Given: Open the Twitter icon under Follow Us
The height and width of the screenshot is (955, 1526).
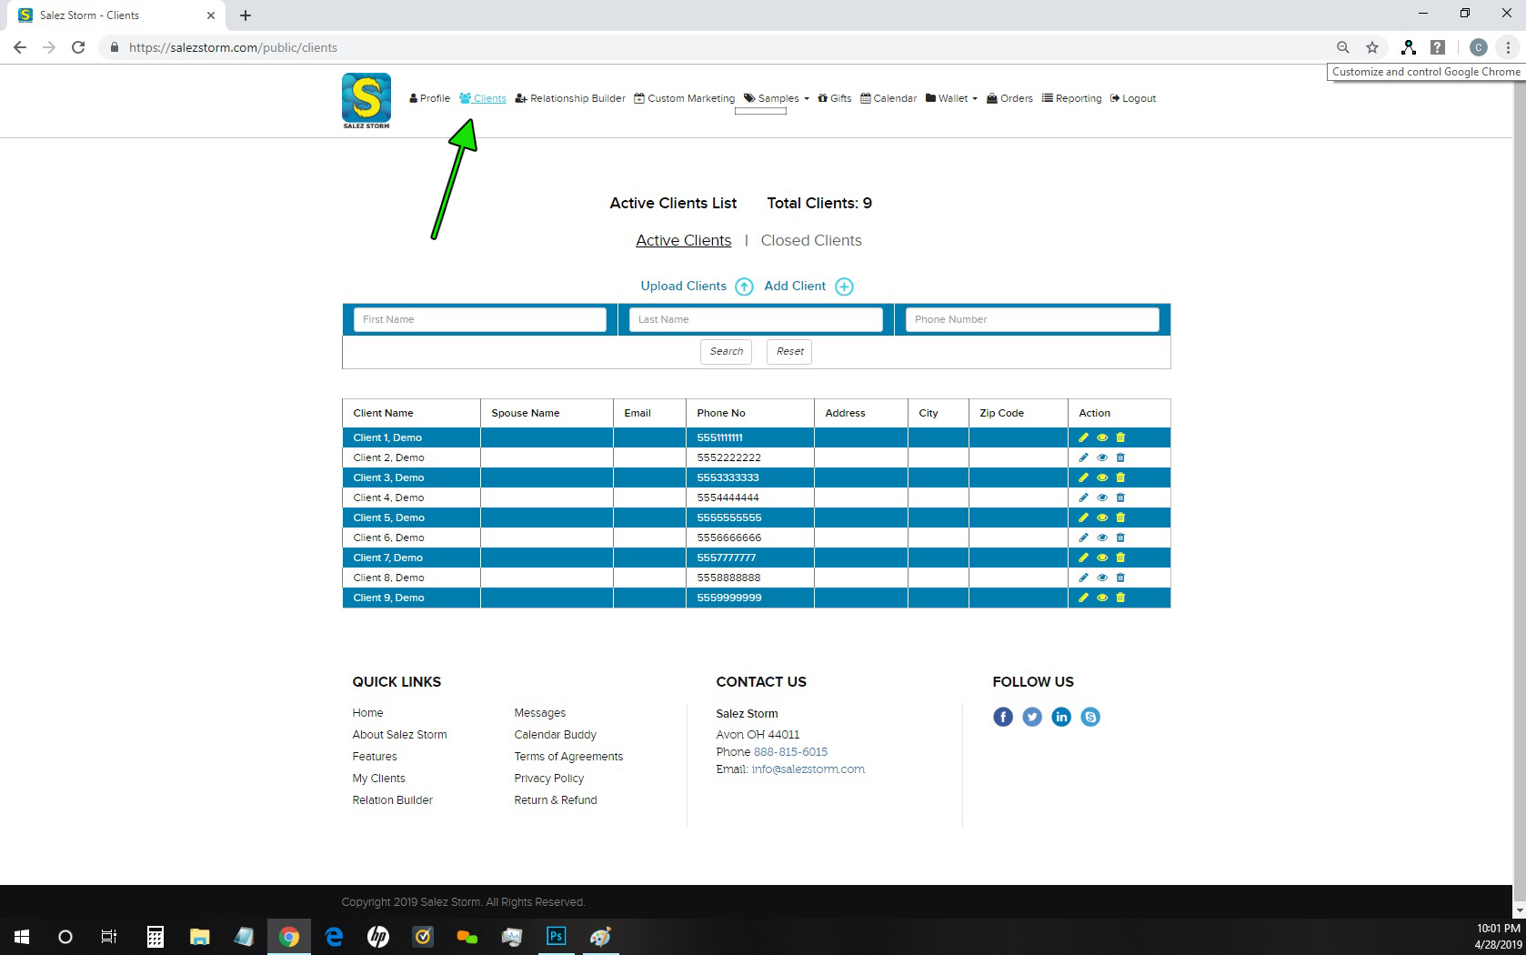Looking at the screenshot, I should click(x=1031, y=717).
